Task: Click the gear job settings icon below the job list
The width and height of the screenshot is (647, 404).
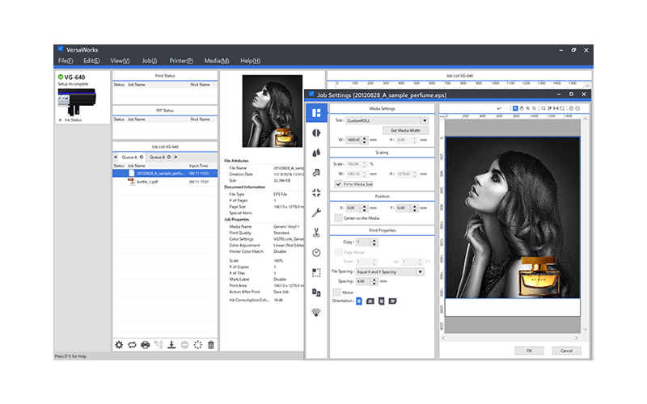Action: (119, 345)
